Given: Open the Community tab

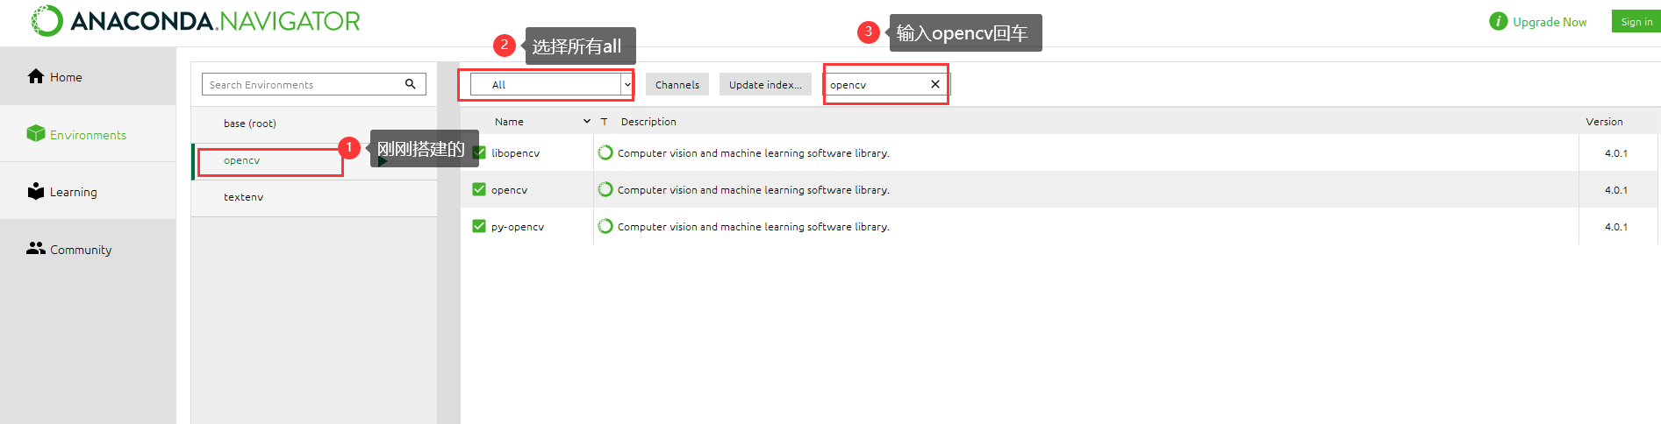Looking at the screenshot, I should click(88, 250).
